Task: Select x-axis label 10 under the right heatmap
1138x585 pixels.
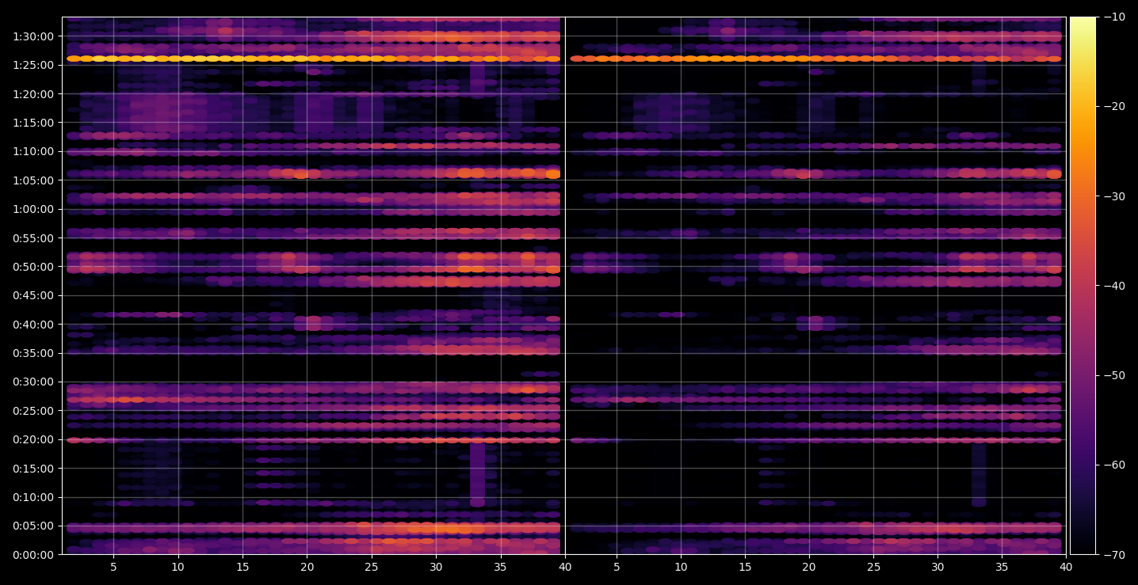Action: coord(680,568)
